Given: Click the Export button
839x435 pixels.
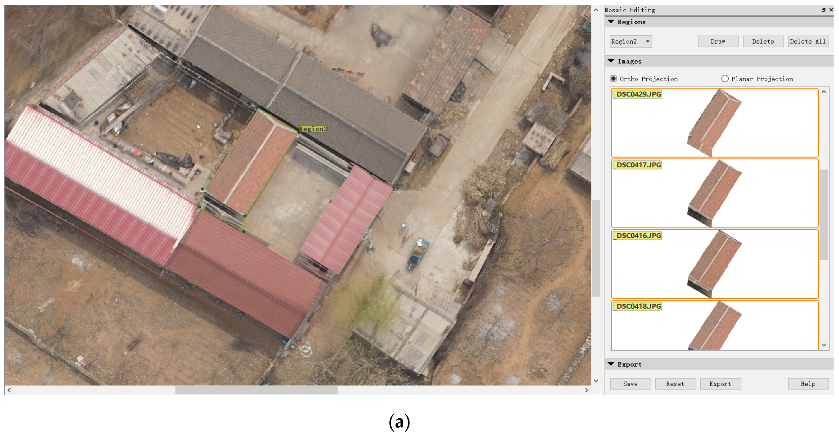Looking at the screenshot, I should point(720,384).
